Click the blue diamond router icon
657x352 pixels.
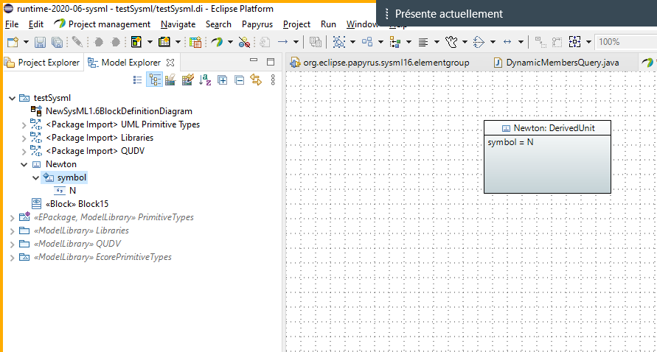(479, 42)
